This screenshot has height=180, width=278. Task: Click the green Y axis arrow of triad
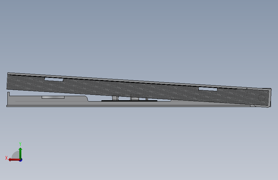[x=21, y=153]
